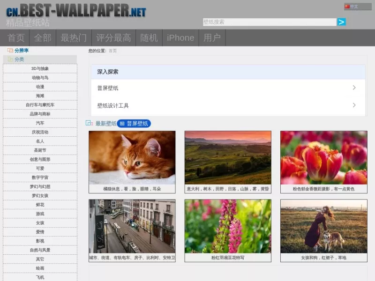Open the Italy hills sunset thumbnail
375x281 pixels.
[x=228, y=158]
